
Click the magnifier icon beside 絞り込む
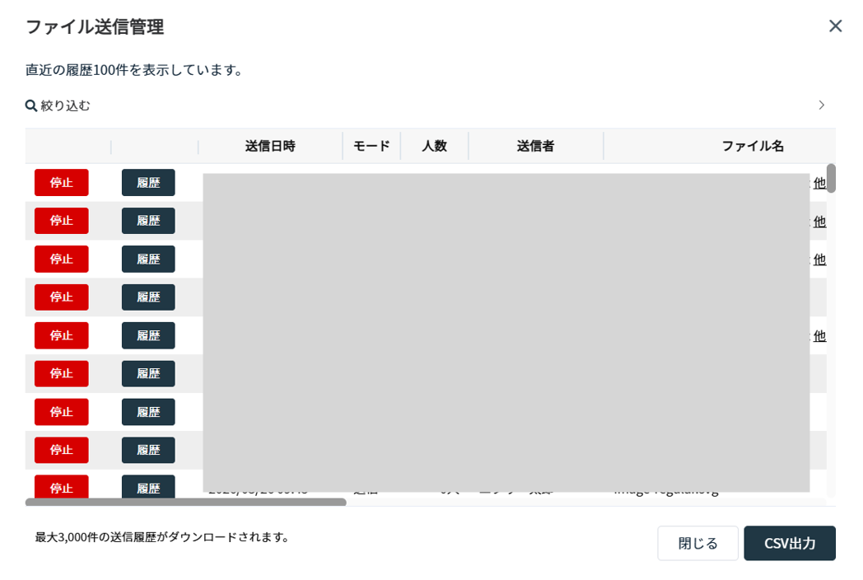[x=31, y=105]
